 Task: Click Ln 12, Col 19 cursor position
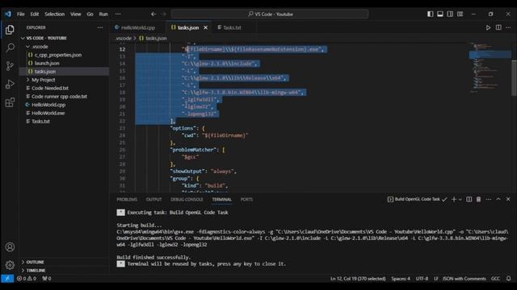tap(358, 279)
